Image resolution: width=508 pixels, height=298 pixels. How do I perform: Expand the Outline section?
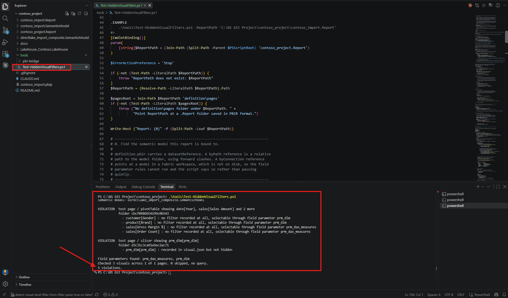(24, 277)
